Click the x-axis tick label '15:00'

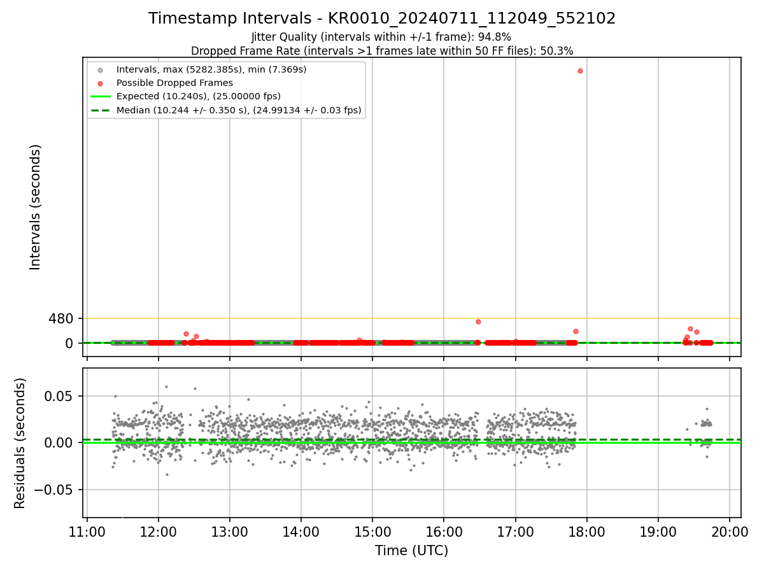372,531
